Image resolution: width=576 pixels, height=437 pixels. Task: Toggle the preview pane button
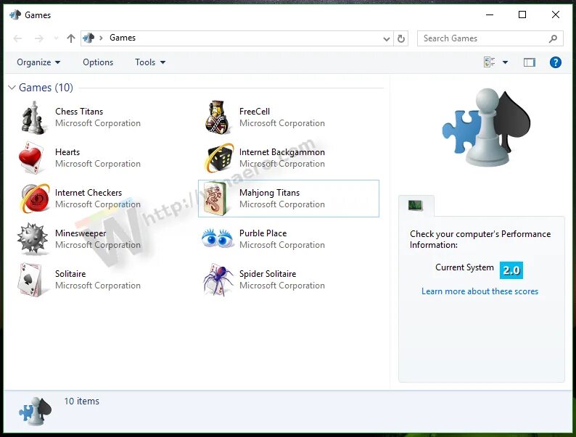pos(530,62)
